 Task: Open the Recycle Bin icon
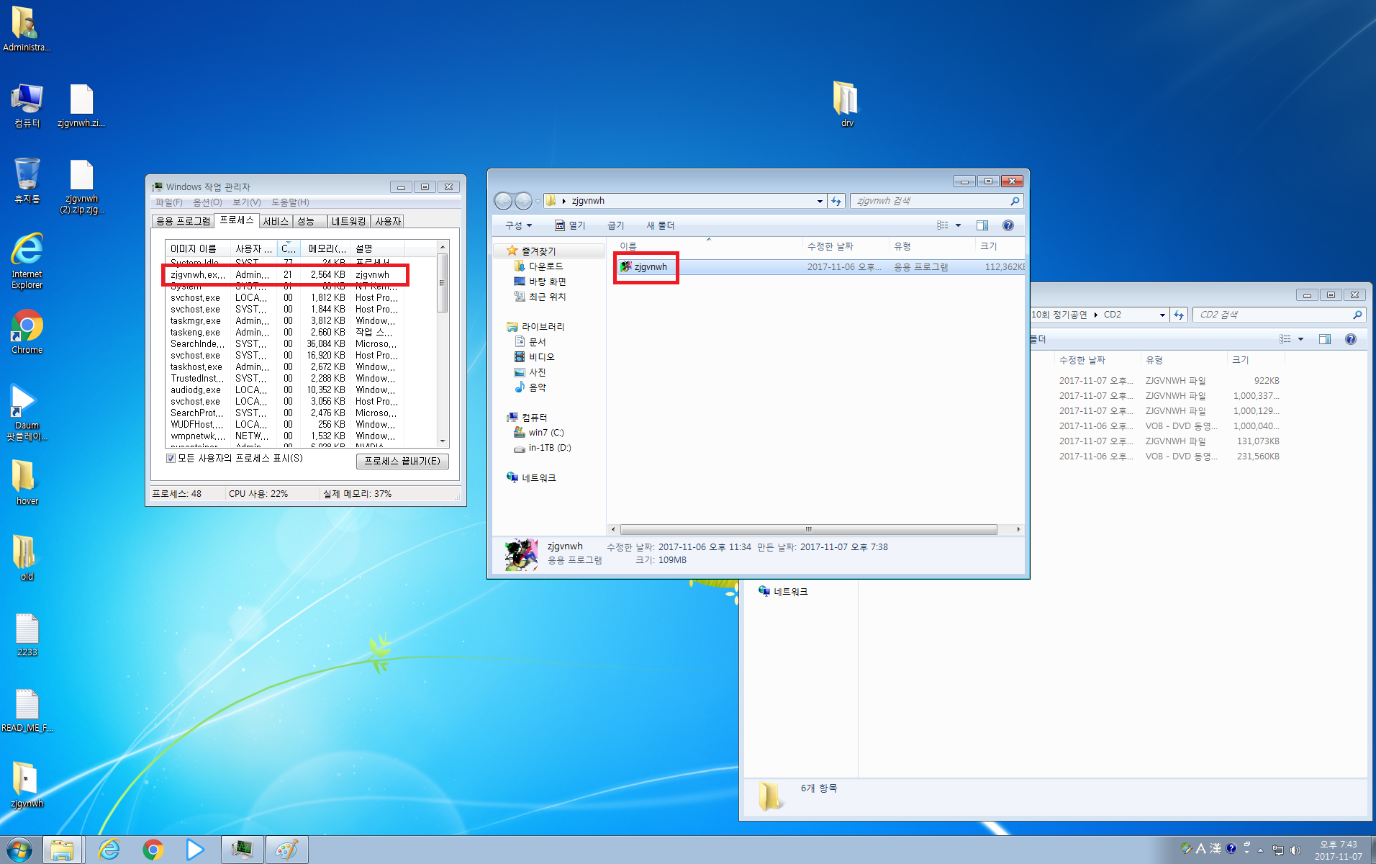click(27, 181)
